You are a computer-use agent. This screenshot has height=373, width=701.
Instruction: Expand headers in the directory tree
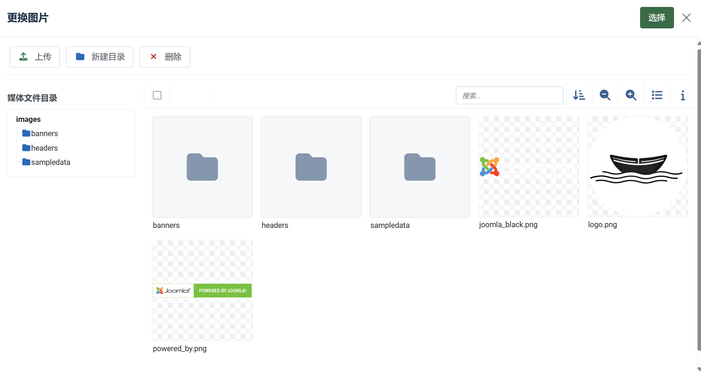pos(44,148)
